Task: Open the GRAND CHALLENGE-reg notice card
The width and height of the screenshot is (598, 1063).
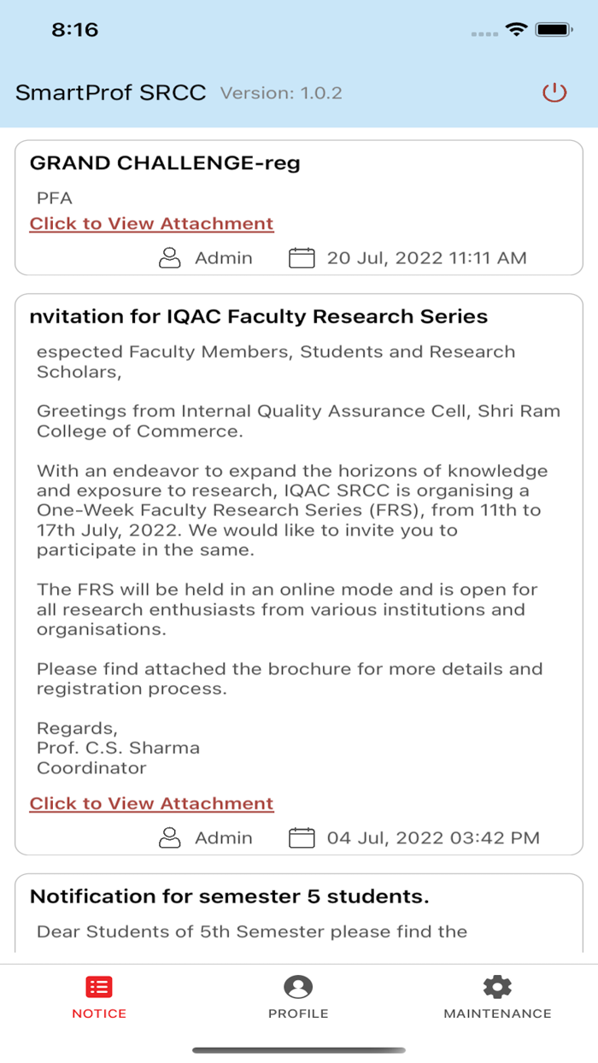Action: click(x=299, y=205)
